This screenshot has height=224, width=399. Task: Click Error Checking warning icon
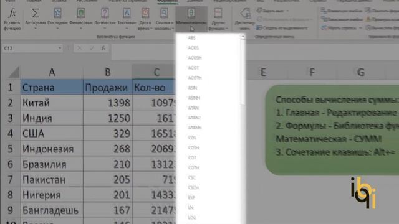[x=368, y=19]
